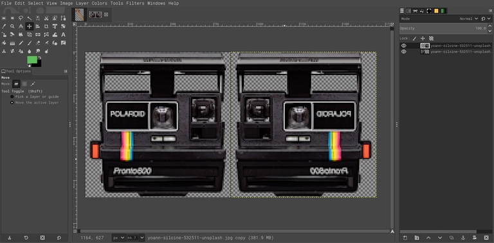
Task: Open the Colors menu
Action: 100,3
